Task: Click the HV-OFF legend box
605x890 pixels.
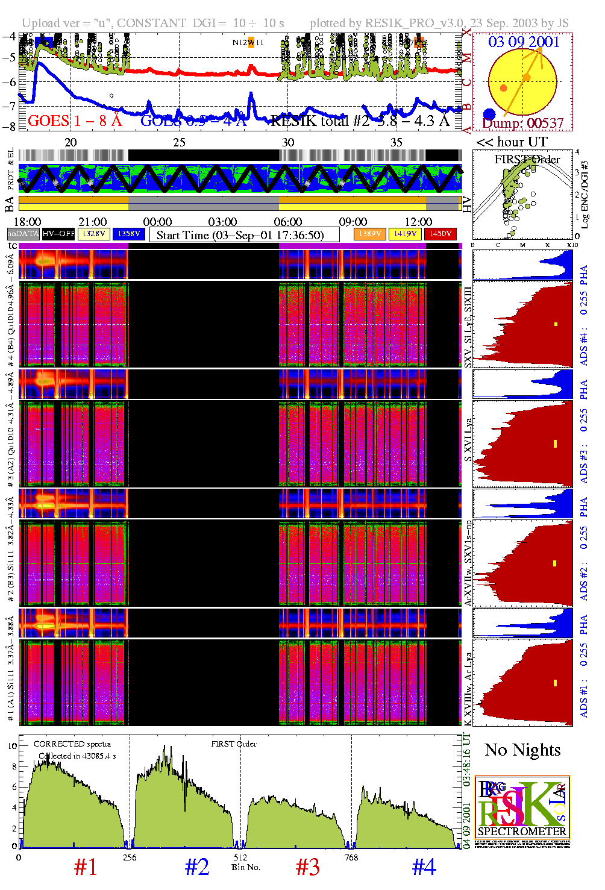Action: click(58, 234)
